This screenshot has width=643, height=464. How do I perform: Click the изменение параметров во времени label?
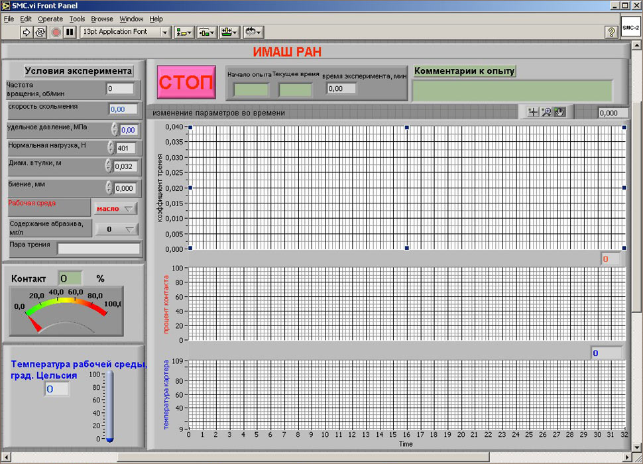coord(219,113)
